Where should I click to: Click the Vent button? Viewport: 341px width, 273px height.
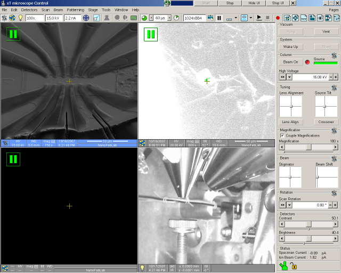coord(326,31)
